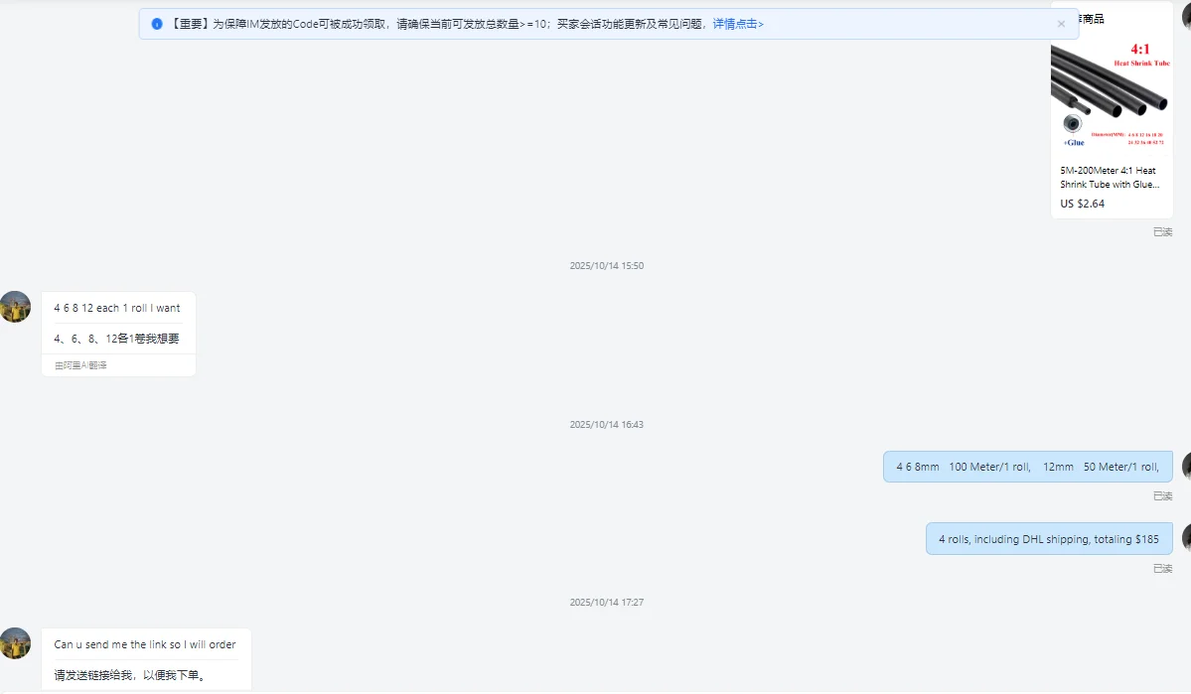Open the 详情点击 details link
The image size is (1191, 694).
click(x=737, y=24)
